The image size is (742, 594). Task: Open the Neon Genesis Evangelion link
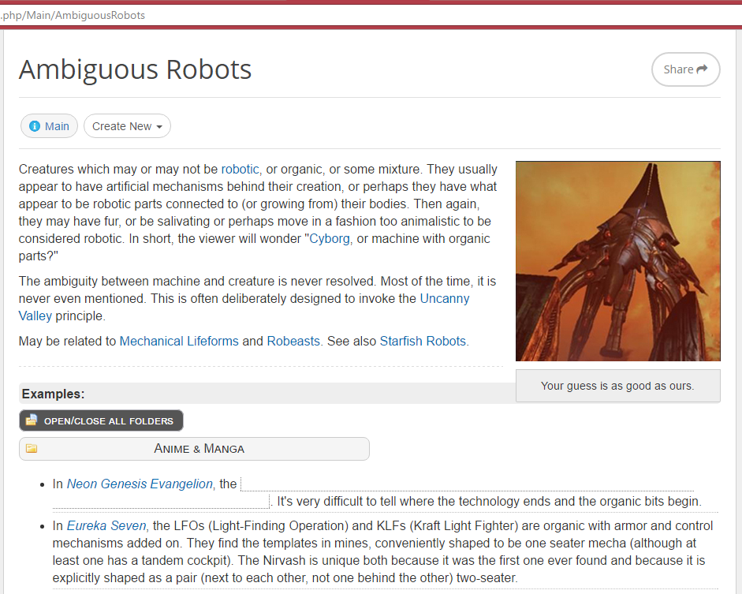140,484
